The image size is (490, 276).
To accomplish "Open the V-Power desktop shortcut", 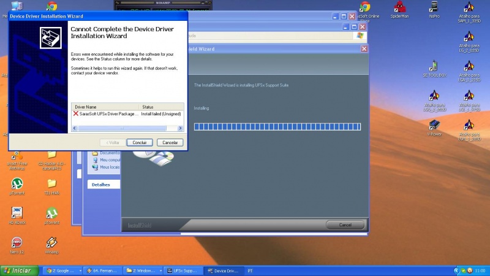I will [434, 128].
